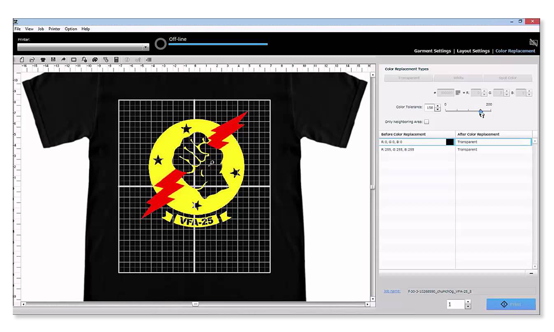Viewport: 554px width, 332px height.
Task: Click the Before Color Replacement column header
Action: tap(417, 134)
